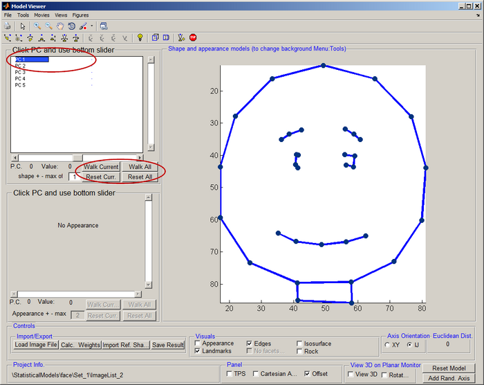Select the Zoom In tool

[x=38, y=26]
